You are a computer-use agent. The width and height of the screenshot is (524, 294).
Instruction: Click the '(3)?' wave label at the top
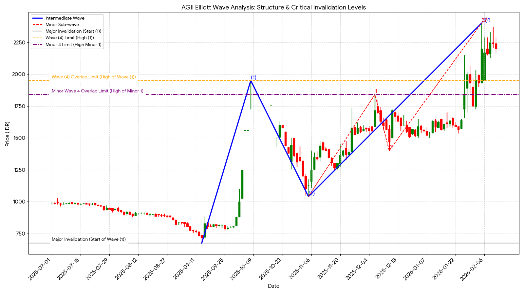coord(486,20)
